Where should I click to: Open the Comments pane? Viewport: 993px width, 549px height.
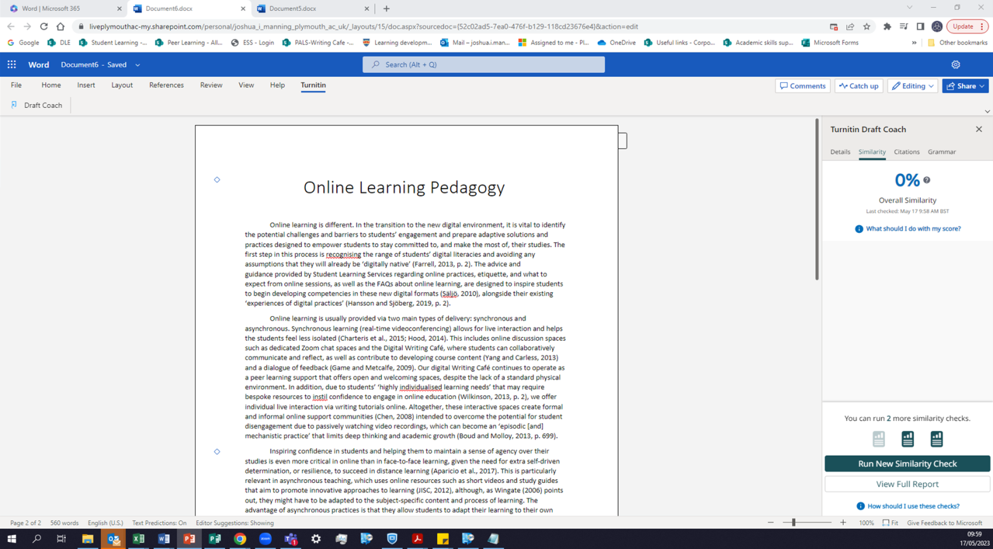(x=802, y=85)
